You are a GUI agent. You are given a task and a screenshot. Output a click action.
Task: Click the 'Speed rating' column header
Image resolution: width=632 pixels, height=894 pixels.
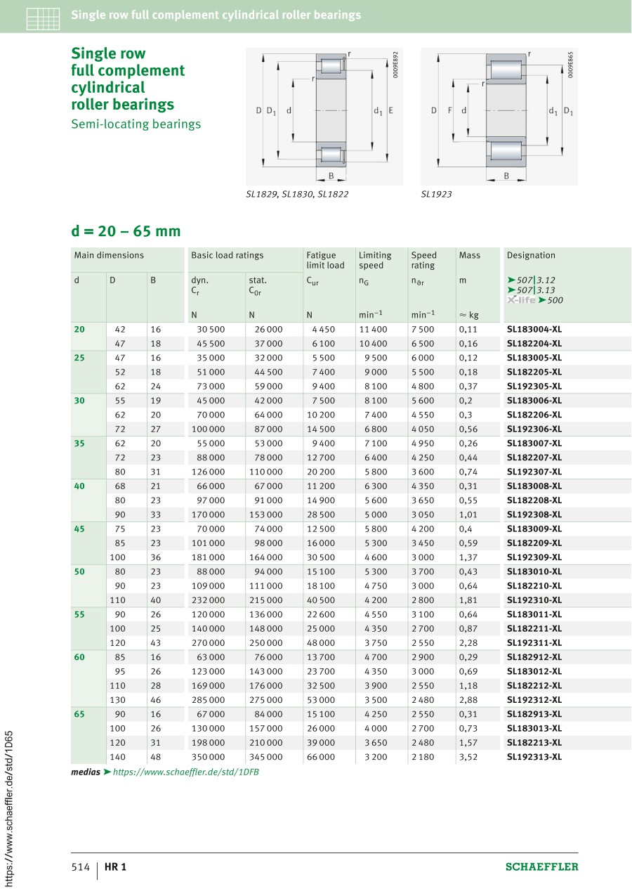point(423,260)
